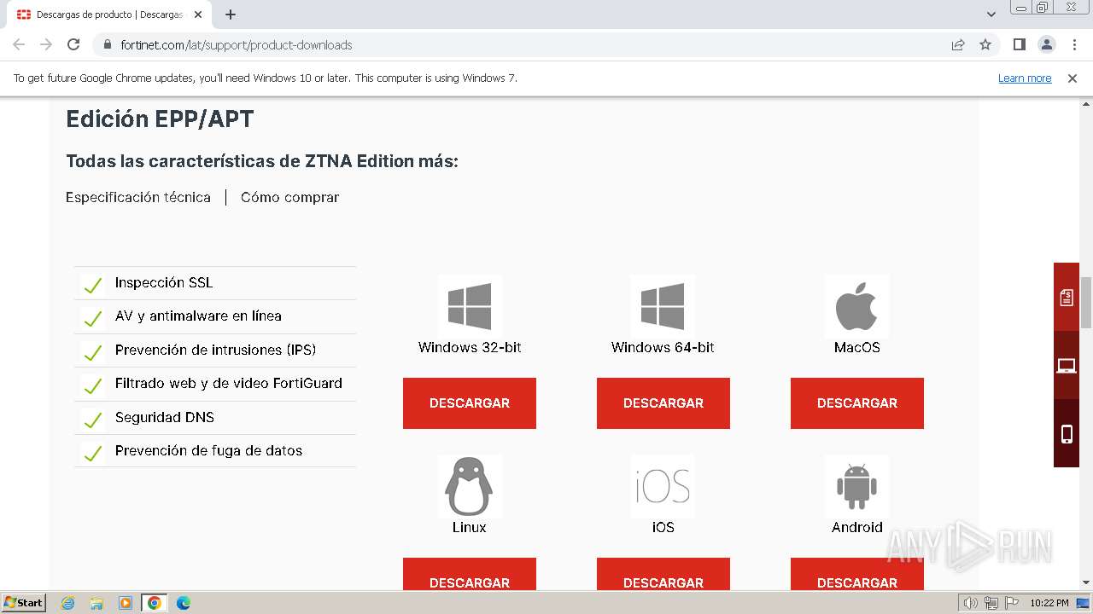
Task: Click the Windows 32-bit logo icon
Action: [470, 306]
